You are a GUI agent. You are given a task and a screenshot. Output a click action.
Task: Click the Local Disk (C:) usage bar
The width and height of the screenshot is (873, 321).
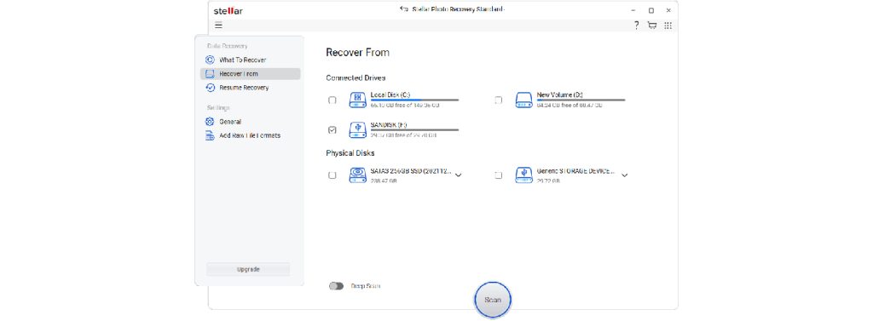click(415, 100)
